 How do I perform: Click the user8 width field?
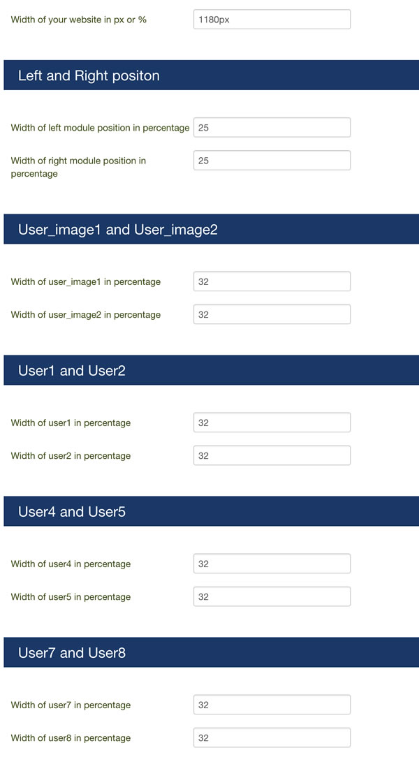click(272, 738)
